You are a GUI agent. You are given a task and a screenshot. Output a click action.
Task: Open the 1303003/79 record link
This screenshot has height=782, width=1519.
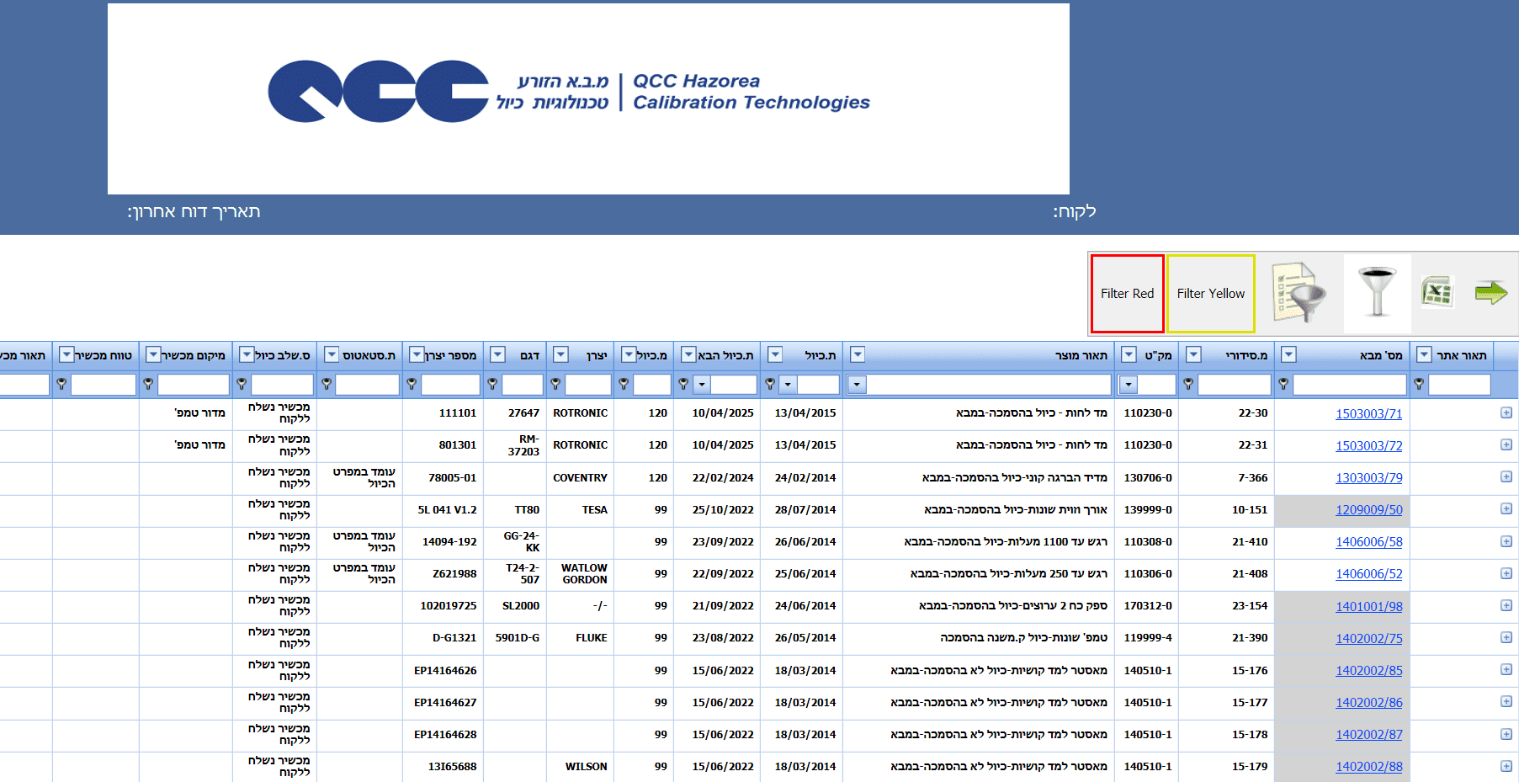(x=1368, y=478)
